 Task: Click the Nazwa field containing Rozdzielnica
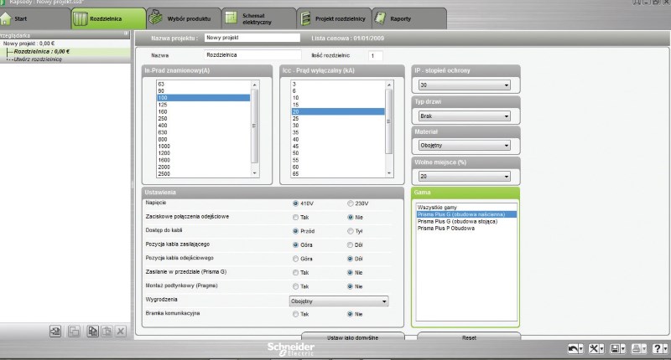(x=252, y=54)
